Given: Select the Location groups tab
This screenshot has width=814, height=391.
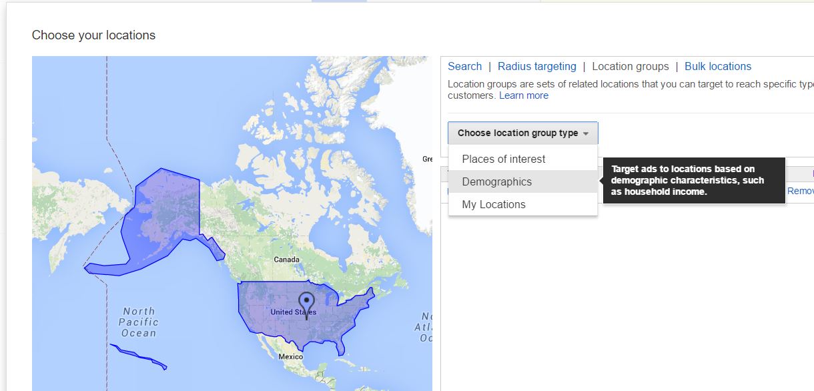Looking at the screenshot, I should (x=631, y=66).
